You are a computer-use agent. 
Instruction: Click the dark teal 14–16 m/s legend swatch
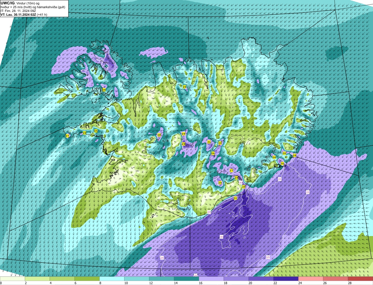[x=186, y=279]
